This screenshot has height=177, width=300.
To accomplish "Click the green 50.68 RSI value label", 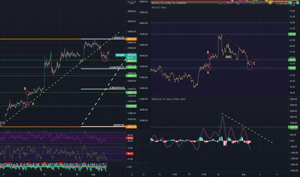I will tap(292, 68).
